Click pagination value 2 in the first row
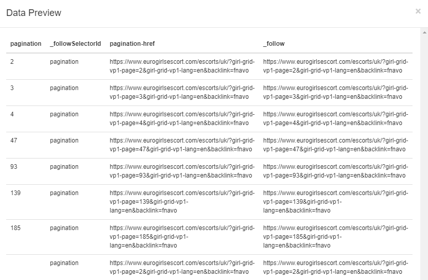Image resolution: width=428 pixels, height=280 pixels. click(x=12, y=62)
